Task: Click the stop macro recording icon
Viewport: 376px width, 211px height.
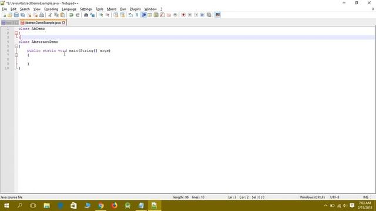Action: click(190, 15)
